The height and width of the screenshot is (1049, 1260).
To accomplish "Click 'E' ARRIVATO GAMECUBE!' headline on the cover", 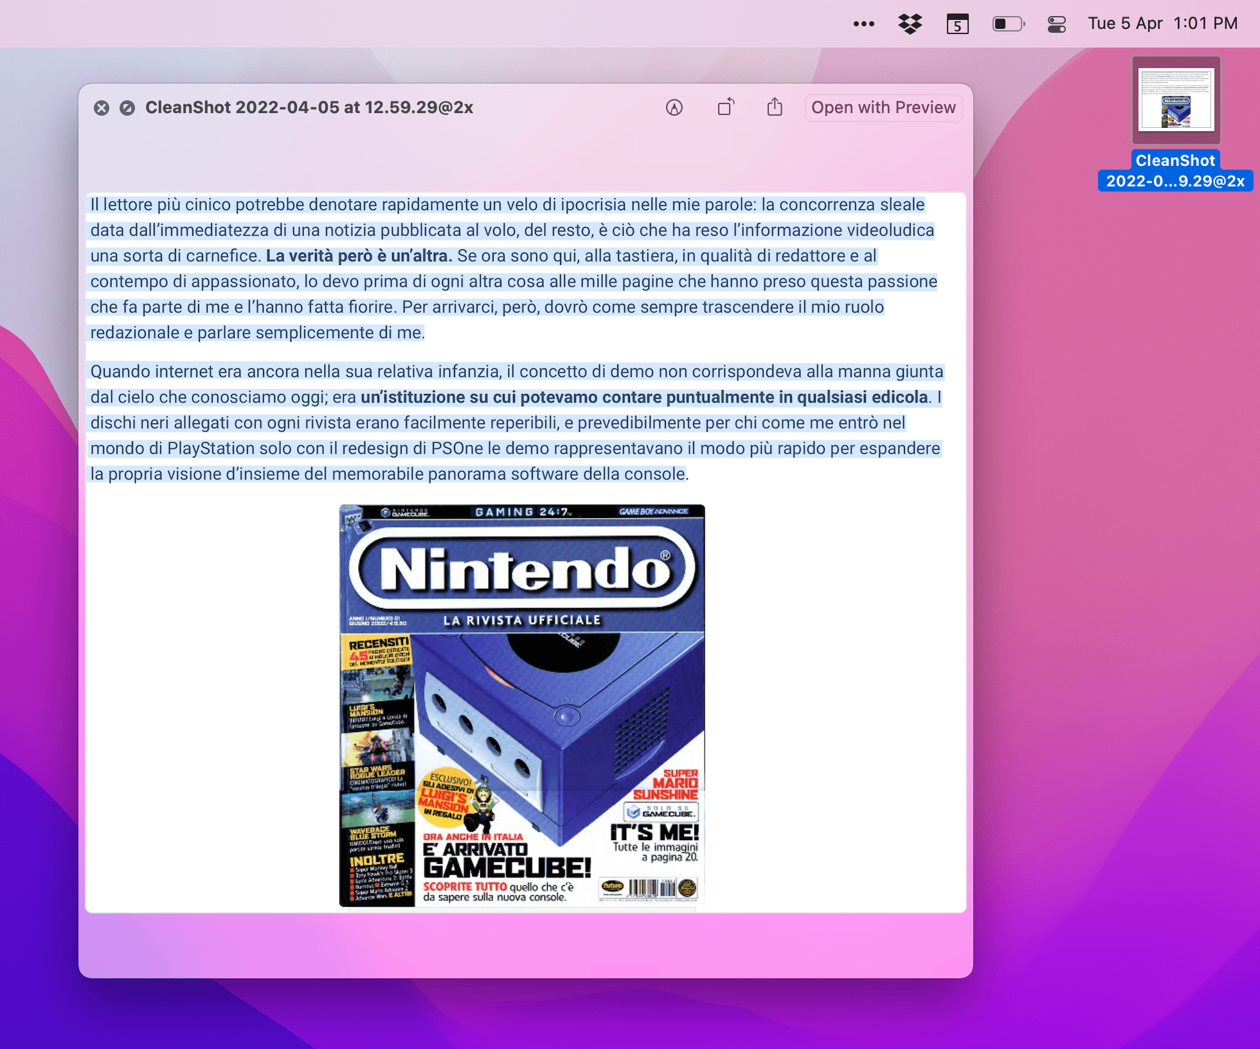I will (x=507, y=860).
